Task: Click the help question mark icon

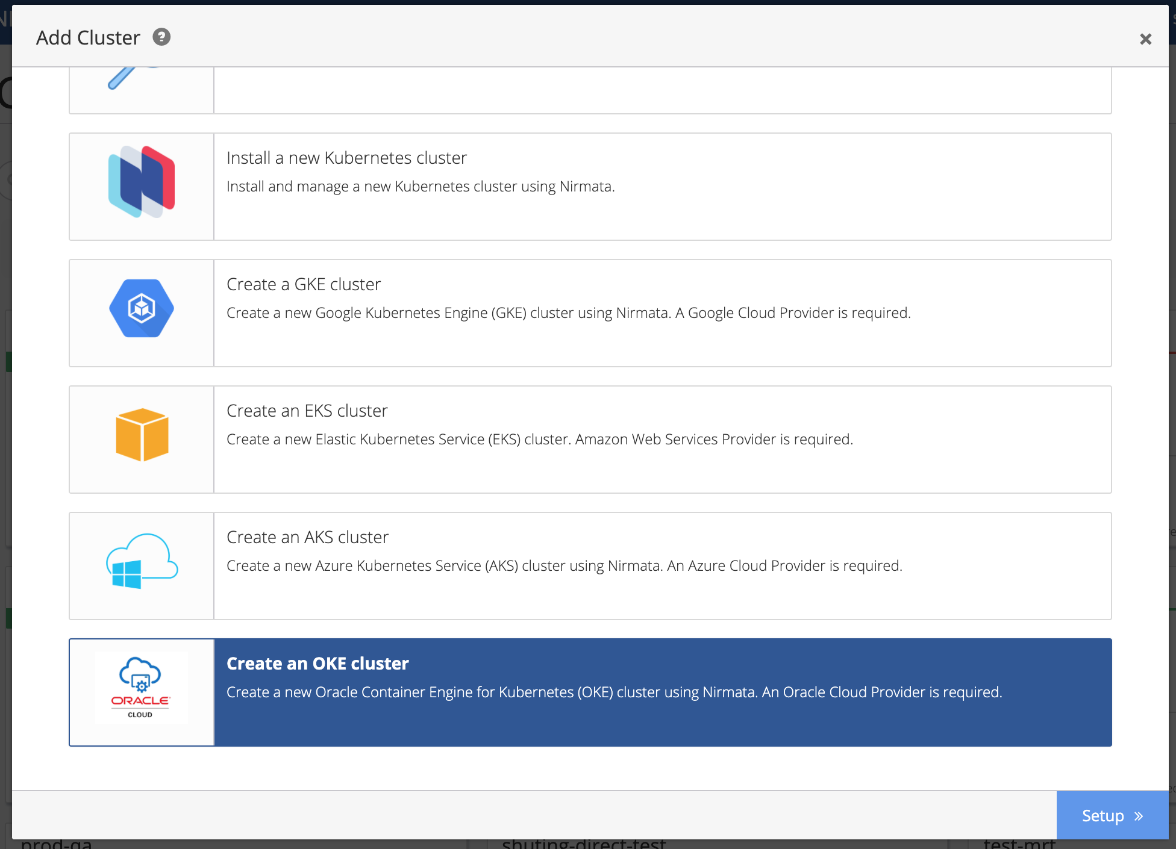Action: click(x=161, y=37)
